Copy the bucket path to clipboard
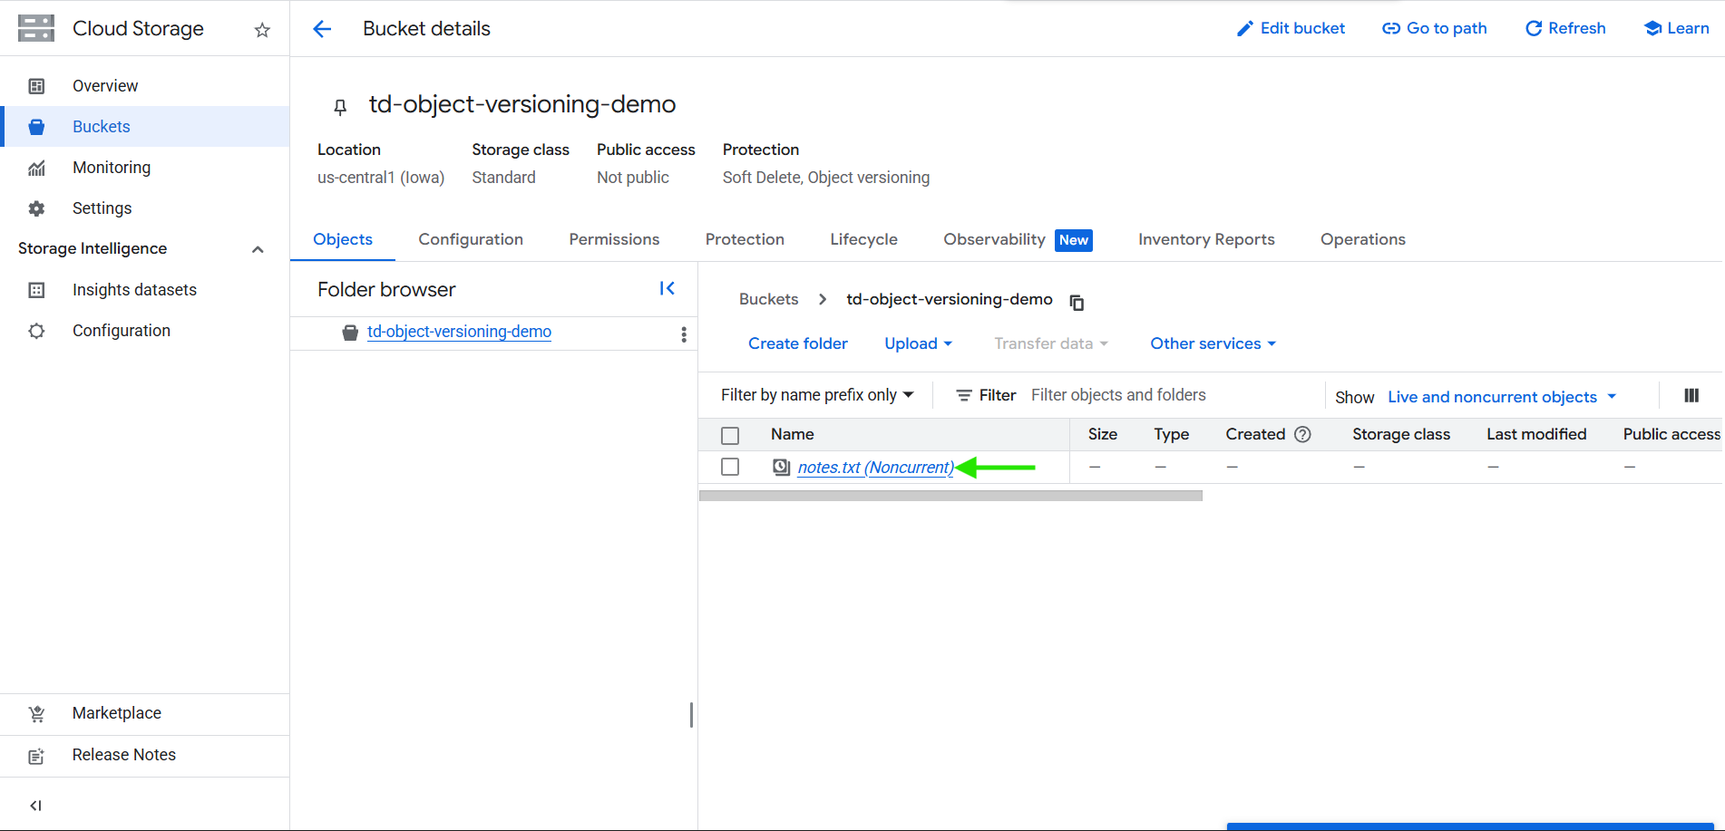The width and height of the screenshot is (1725, 831). (1077, 302)
